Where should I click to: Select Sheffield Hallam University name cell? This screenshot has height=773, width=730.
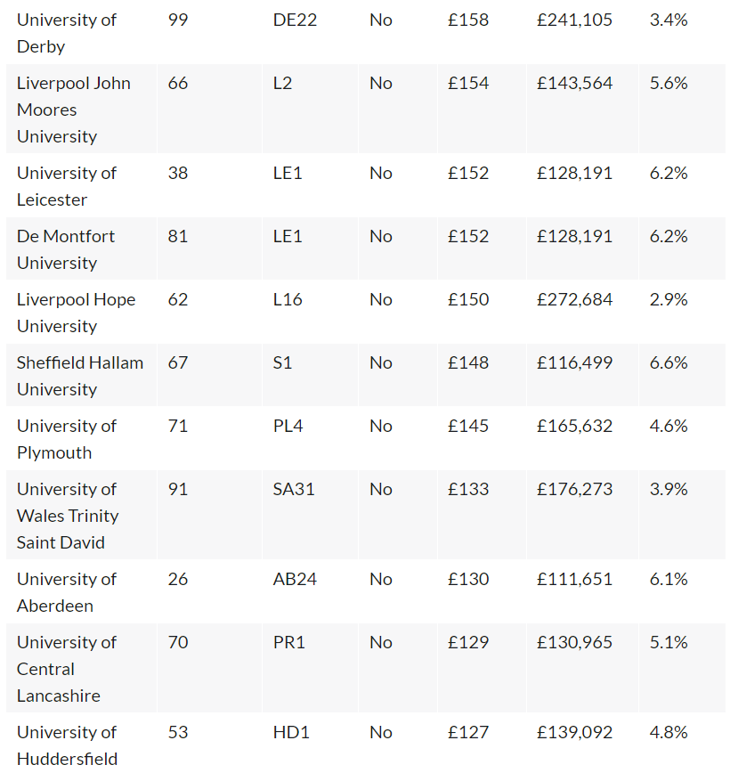(x=81, y=375)
